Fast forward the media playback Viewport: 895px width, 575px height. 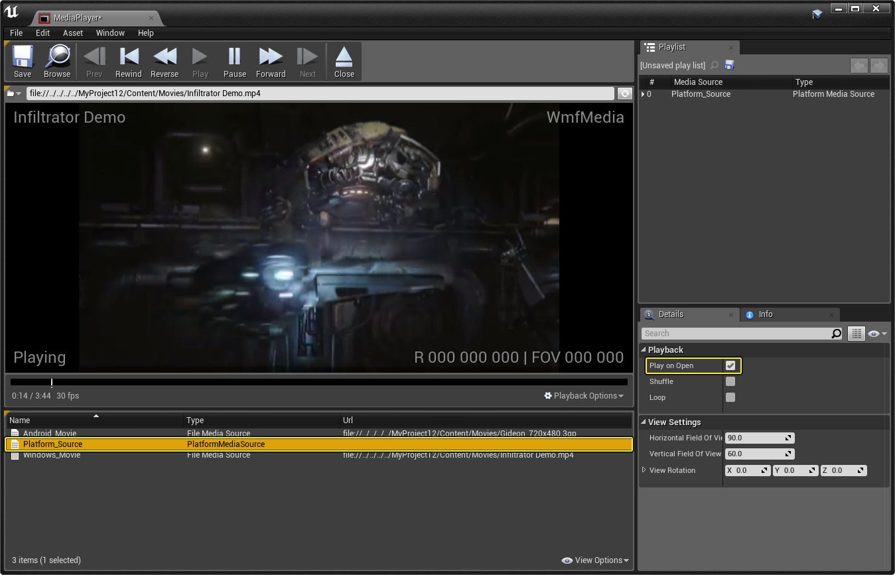tap(271, 61)
